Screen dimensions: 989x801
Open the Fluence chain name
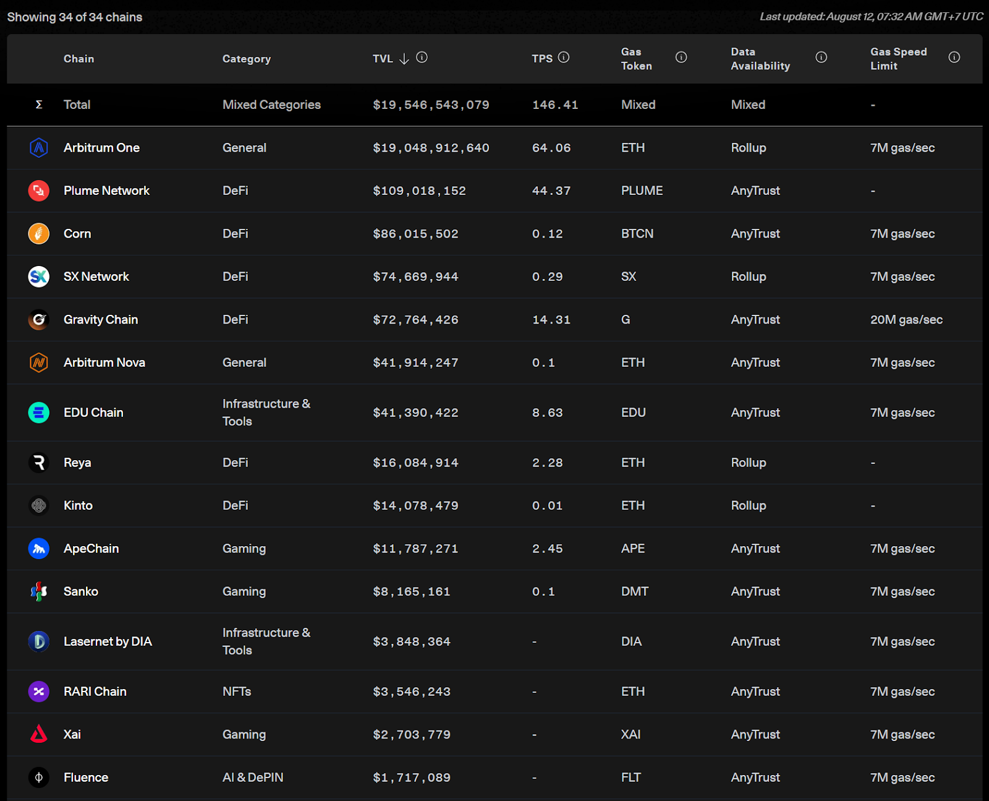click(x=86, y=777)
